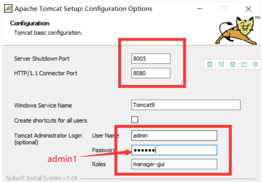Open the green gear settings icon
The width and height of the screenshot is (262, 182).
tap(255, 64)
